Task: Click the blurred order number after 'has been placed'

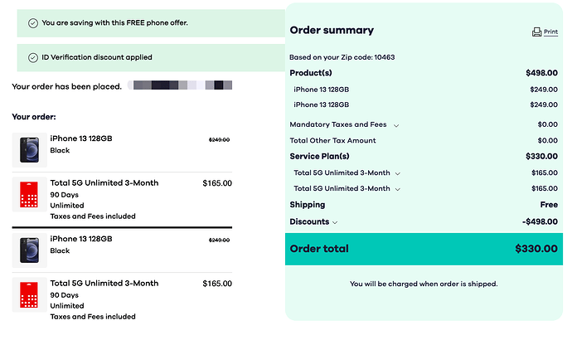Action: coord(182,86)
